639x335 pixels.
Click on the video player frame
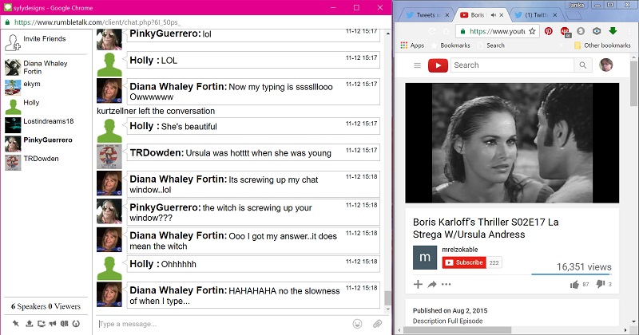(512, 143)
